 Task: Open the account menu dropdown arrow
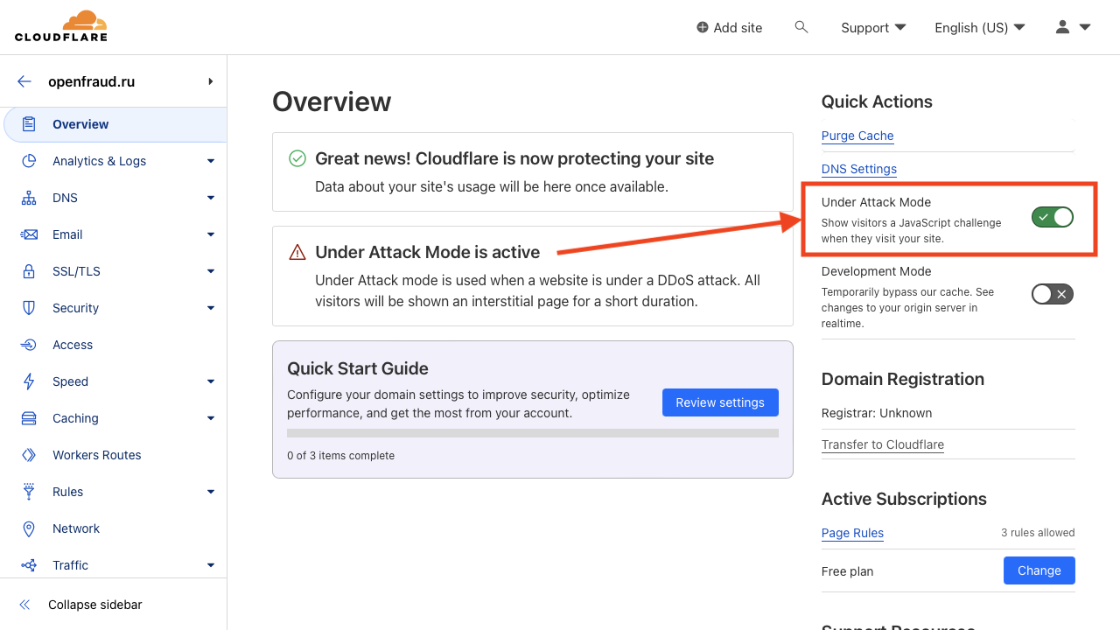(x=1085, y=27)
